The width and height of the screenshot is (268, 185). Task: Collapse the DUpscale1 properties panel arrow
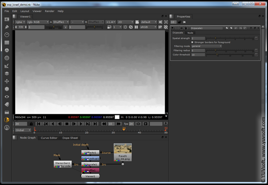[172, 28]
